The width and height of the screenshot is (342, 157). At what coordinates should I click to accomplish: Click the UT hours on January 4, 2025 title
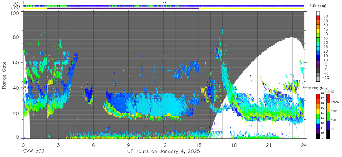coord(163,151)
